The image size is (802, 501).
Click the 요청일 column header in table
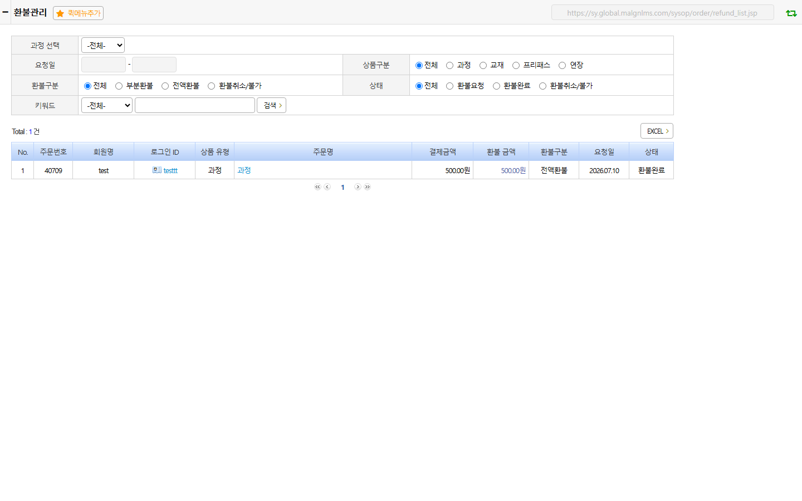(604, 152)
